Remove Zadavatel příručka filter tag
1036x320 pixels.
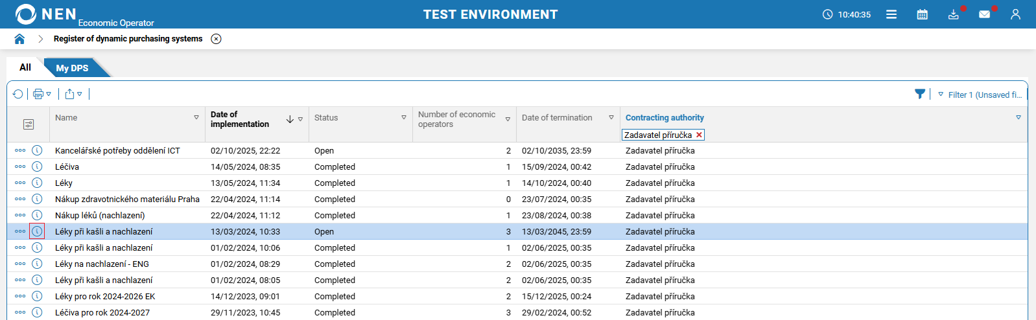click(699, 135)
